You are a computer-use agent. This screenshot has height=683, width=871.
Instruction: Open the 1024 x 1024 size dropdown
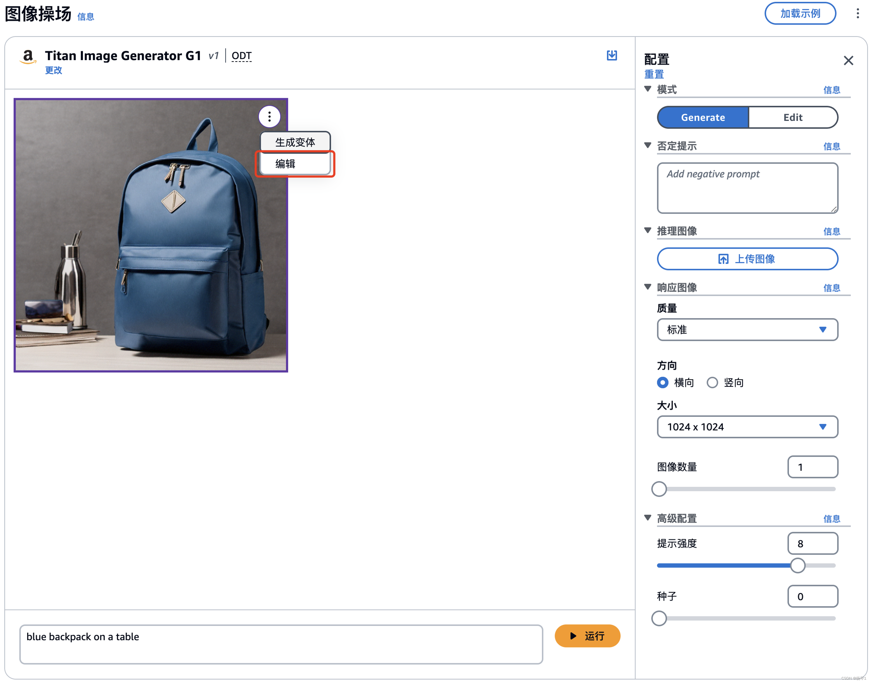click(x=747, y=427)
